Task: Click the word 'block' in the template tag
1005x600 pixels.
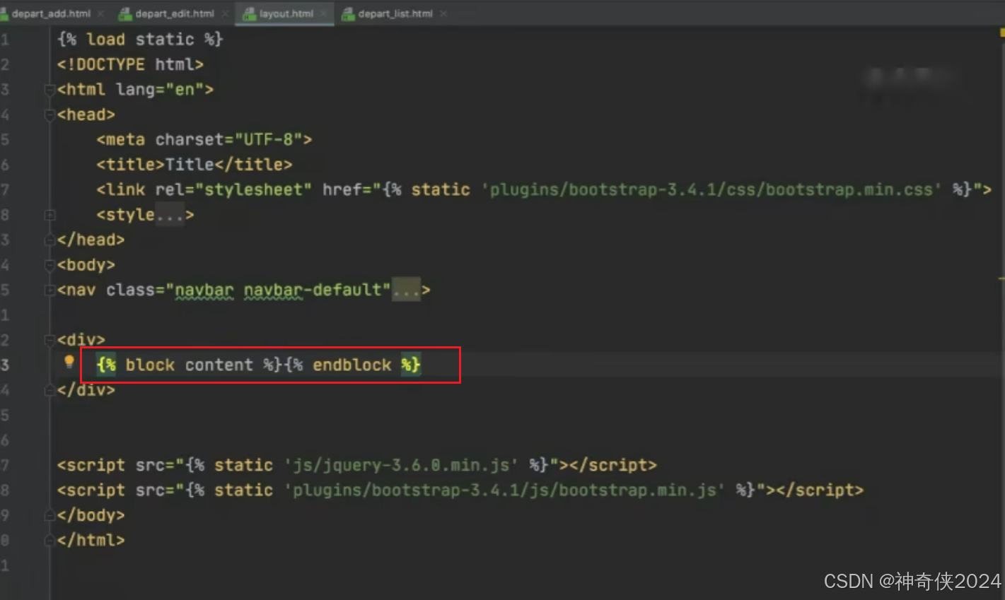Action: tap(150, 365)
